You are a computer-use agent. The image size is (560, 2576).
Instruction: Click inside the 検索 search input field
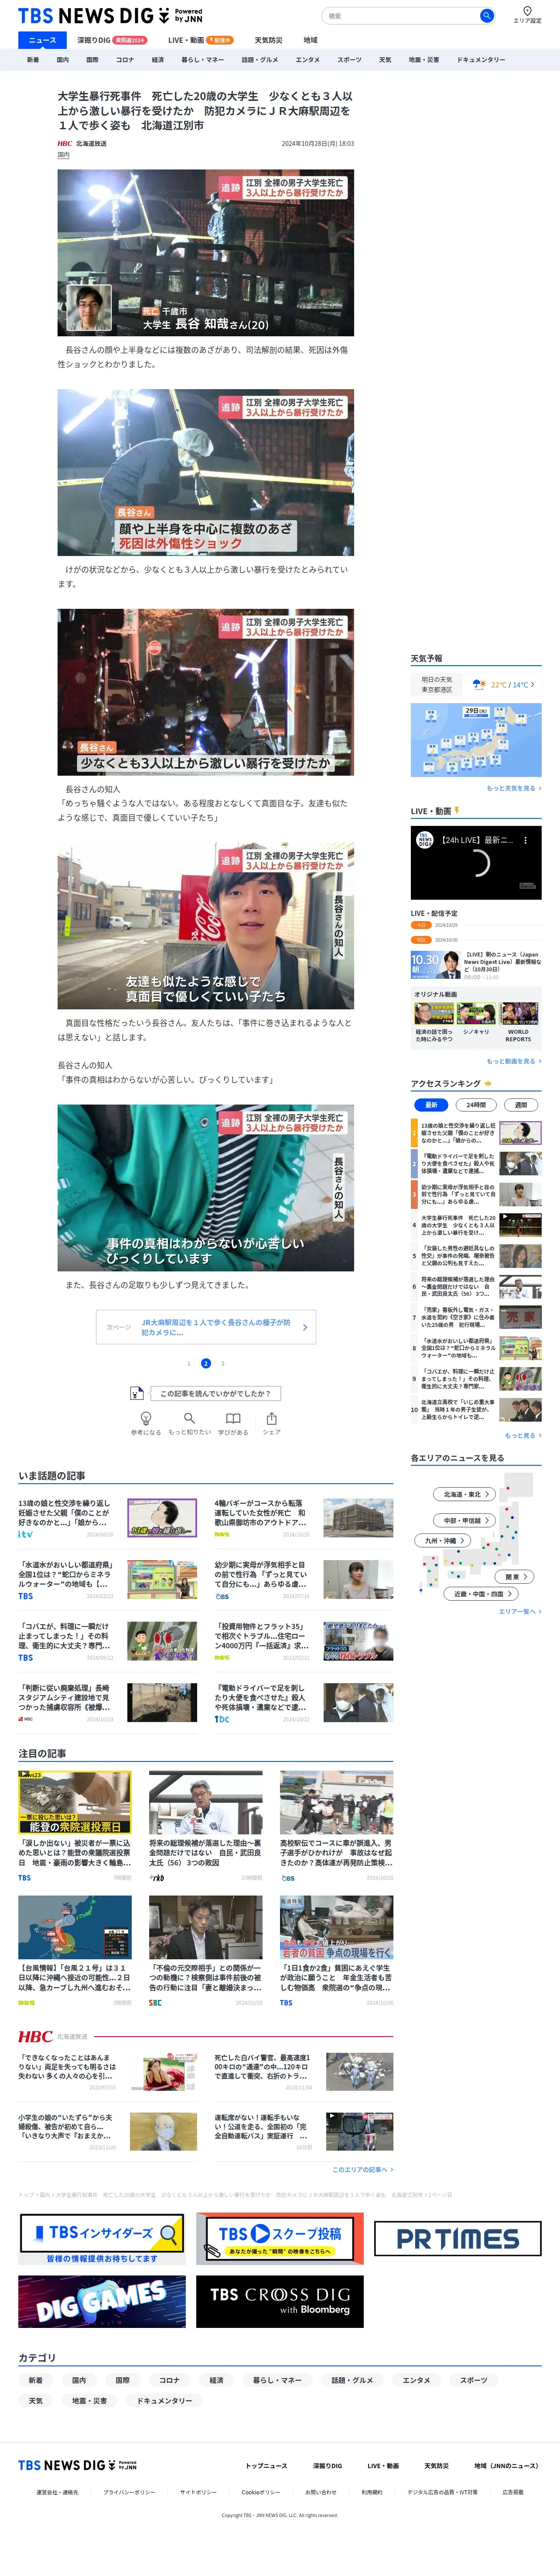401,16
